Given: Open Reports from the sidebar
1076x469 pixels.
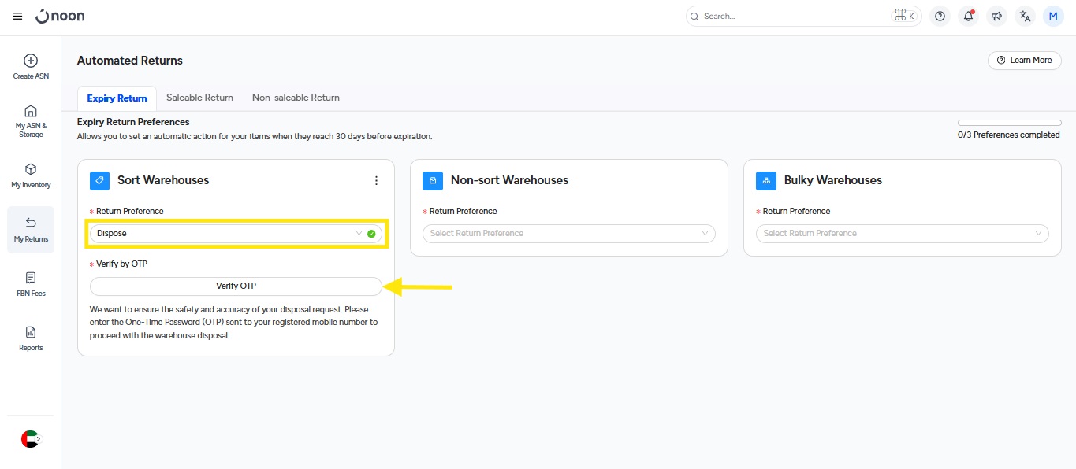Looking at the screenshot, I should [31, 332].
